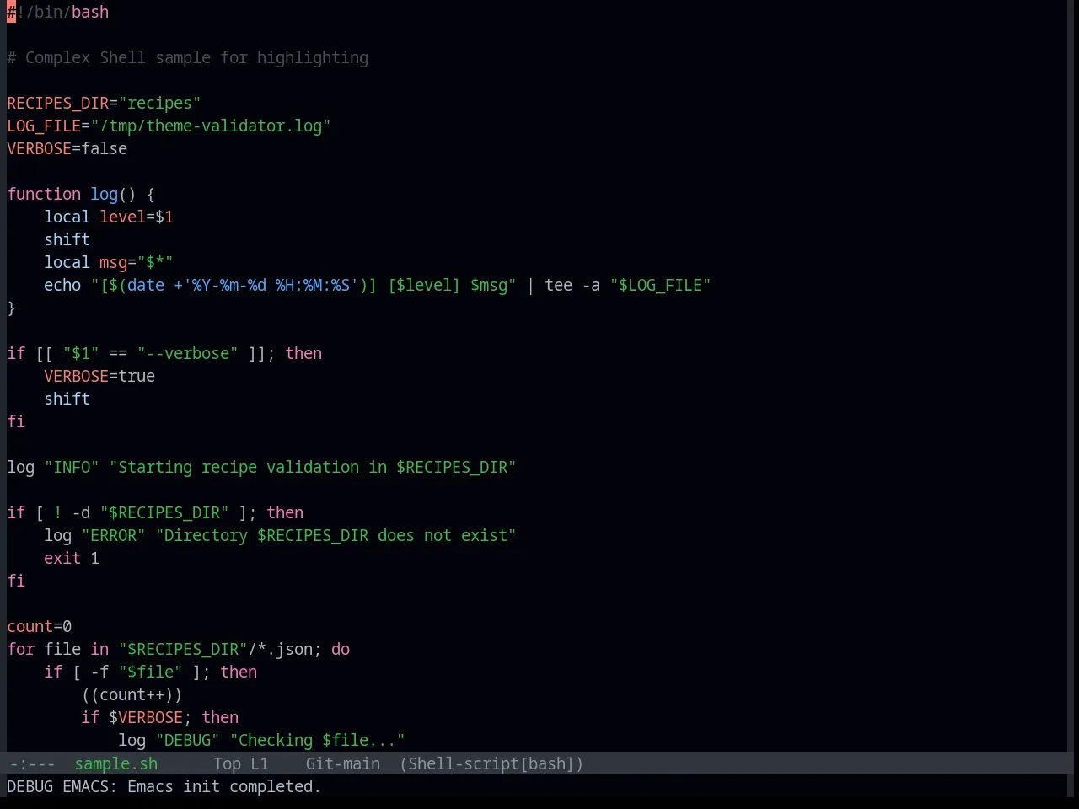The image size is (1079, 809).
Task: Click the Shell-script[bash] major mode indicator
Action: click(x=491, y=763)
